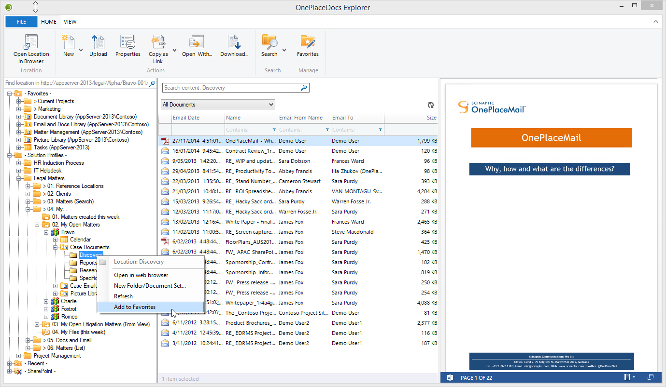This screenshot has width=666, height=387.
Task: Expand the Project Management tree node
Action: [19, 356]
